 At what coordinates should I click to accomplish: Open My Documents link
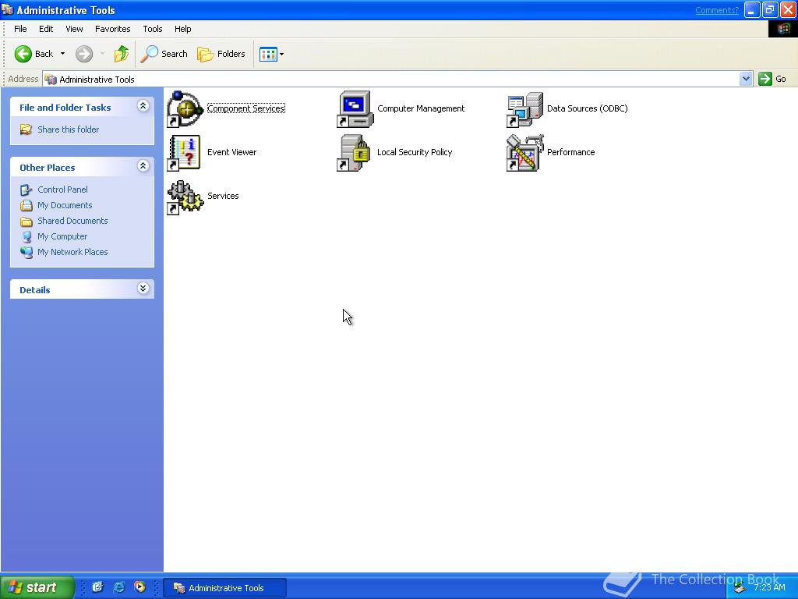[x=65, y=205]
